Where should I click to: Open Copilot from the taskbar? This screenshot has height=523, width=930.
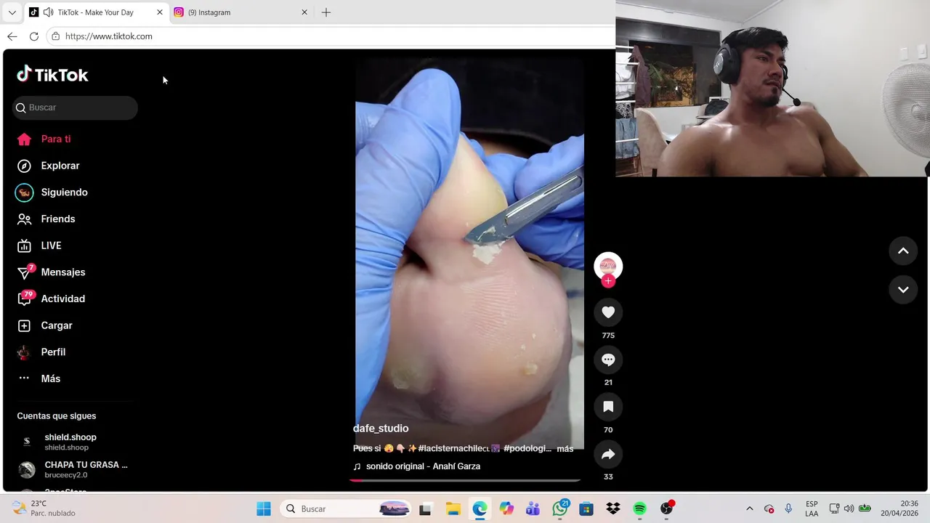[506, 509]
